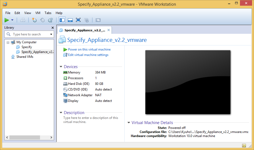Select Specify_Appliance_v2.2 in library tree
This screenshot has height=150, width=254.
tap(37, 52)
